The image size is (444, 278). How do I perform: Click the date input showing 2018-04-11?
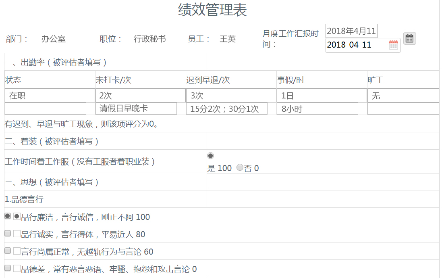click(x=355, y=45)
